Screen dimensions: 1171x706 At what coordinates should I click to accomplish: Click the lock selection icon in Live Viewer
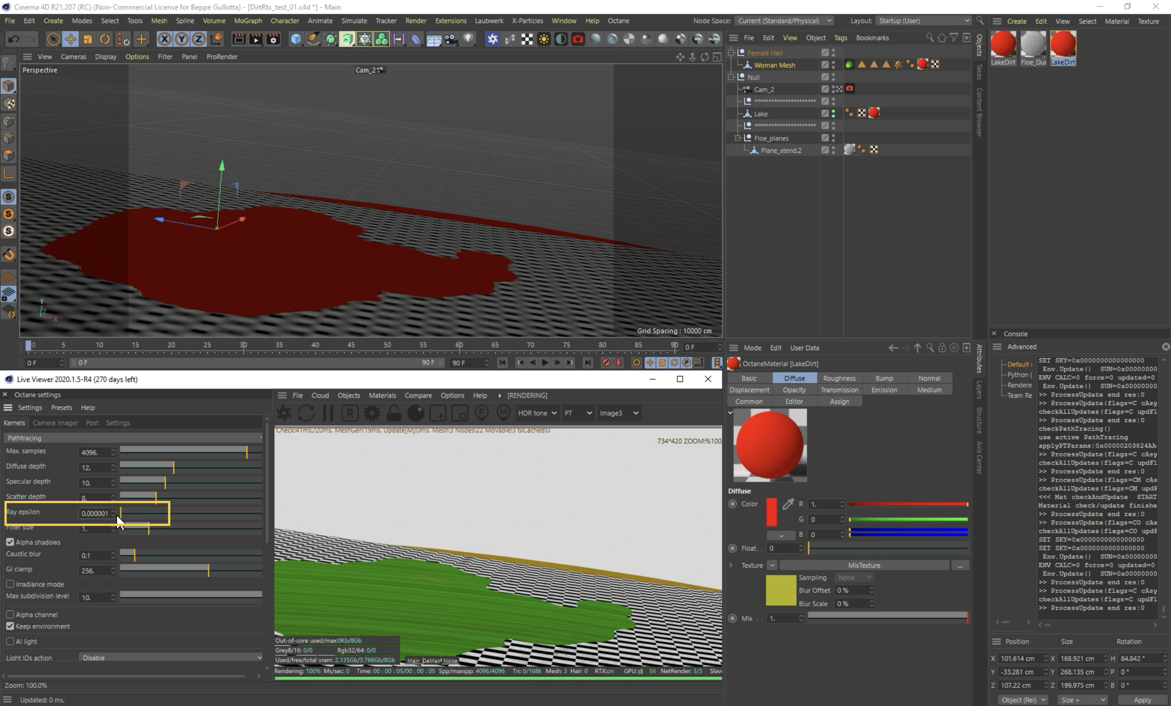tap(393, 413)
